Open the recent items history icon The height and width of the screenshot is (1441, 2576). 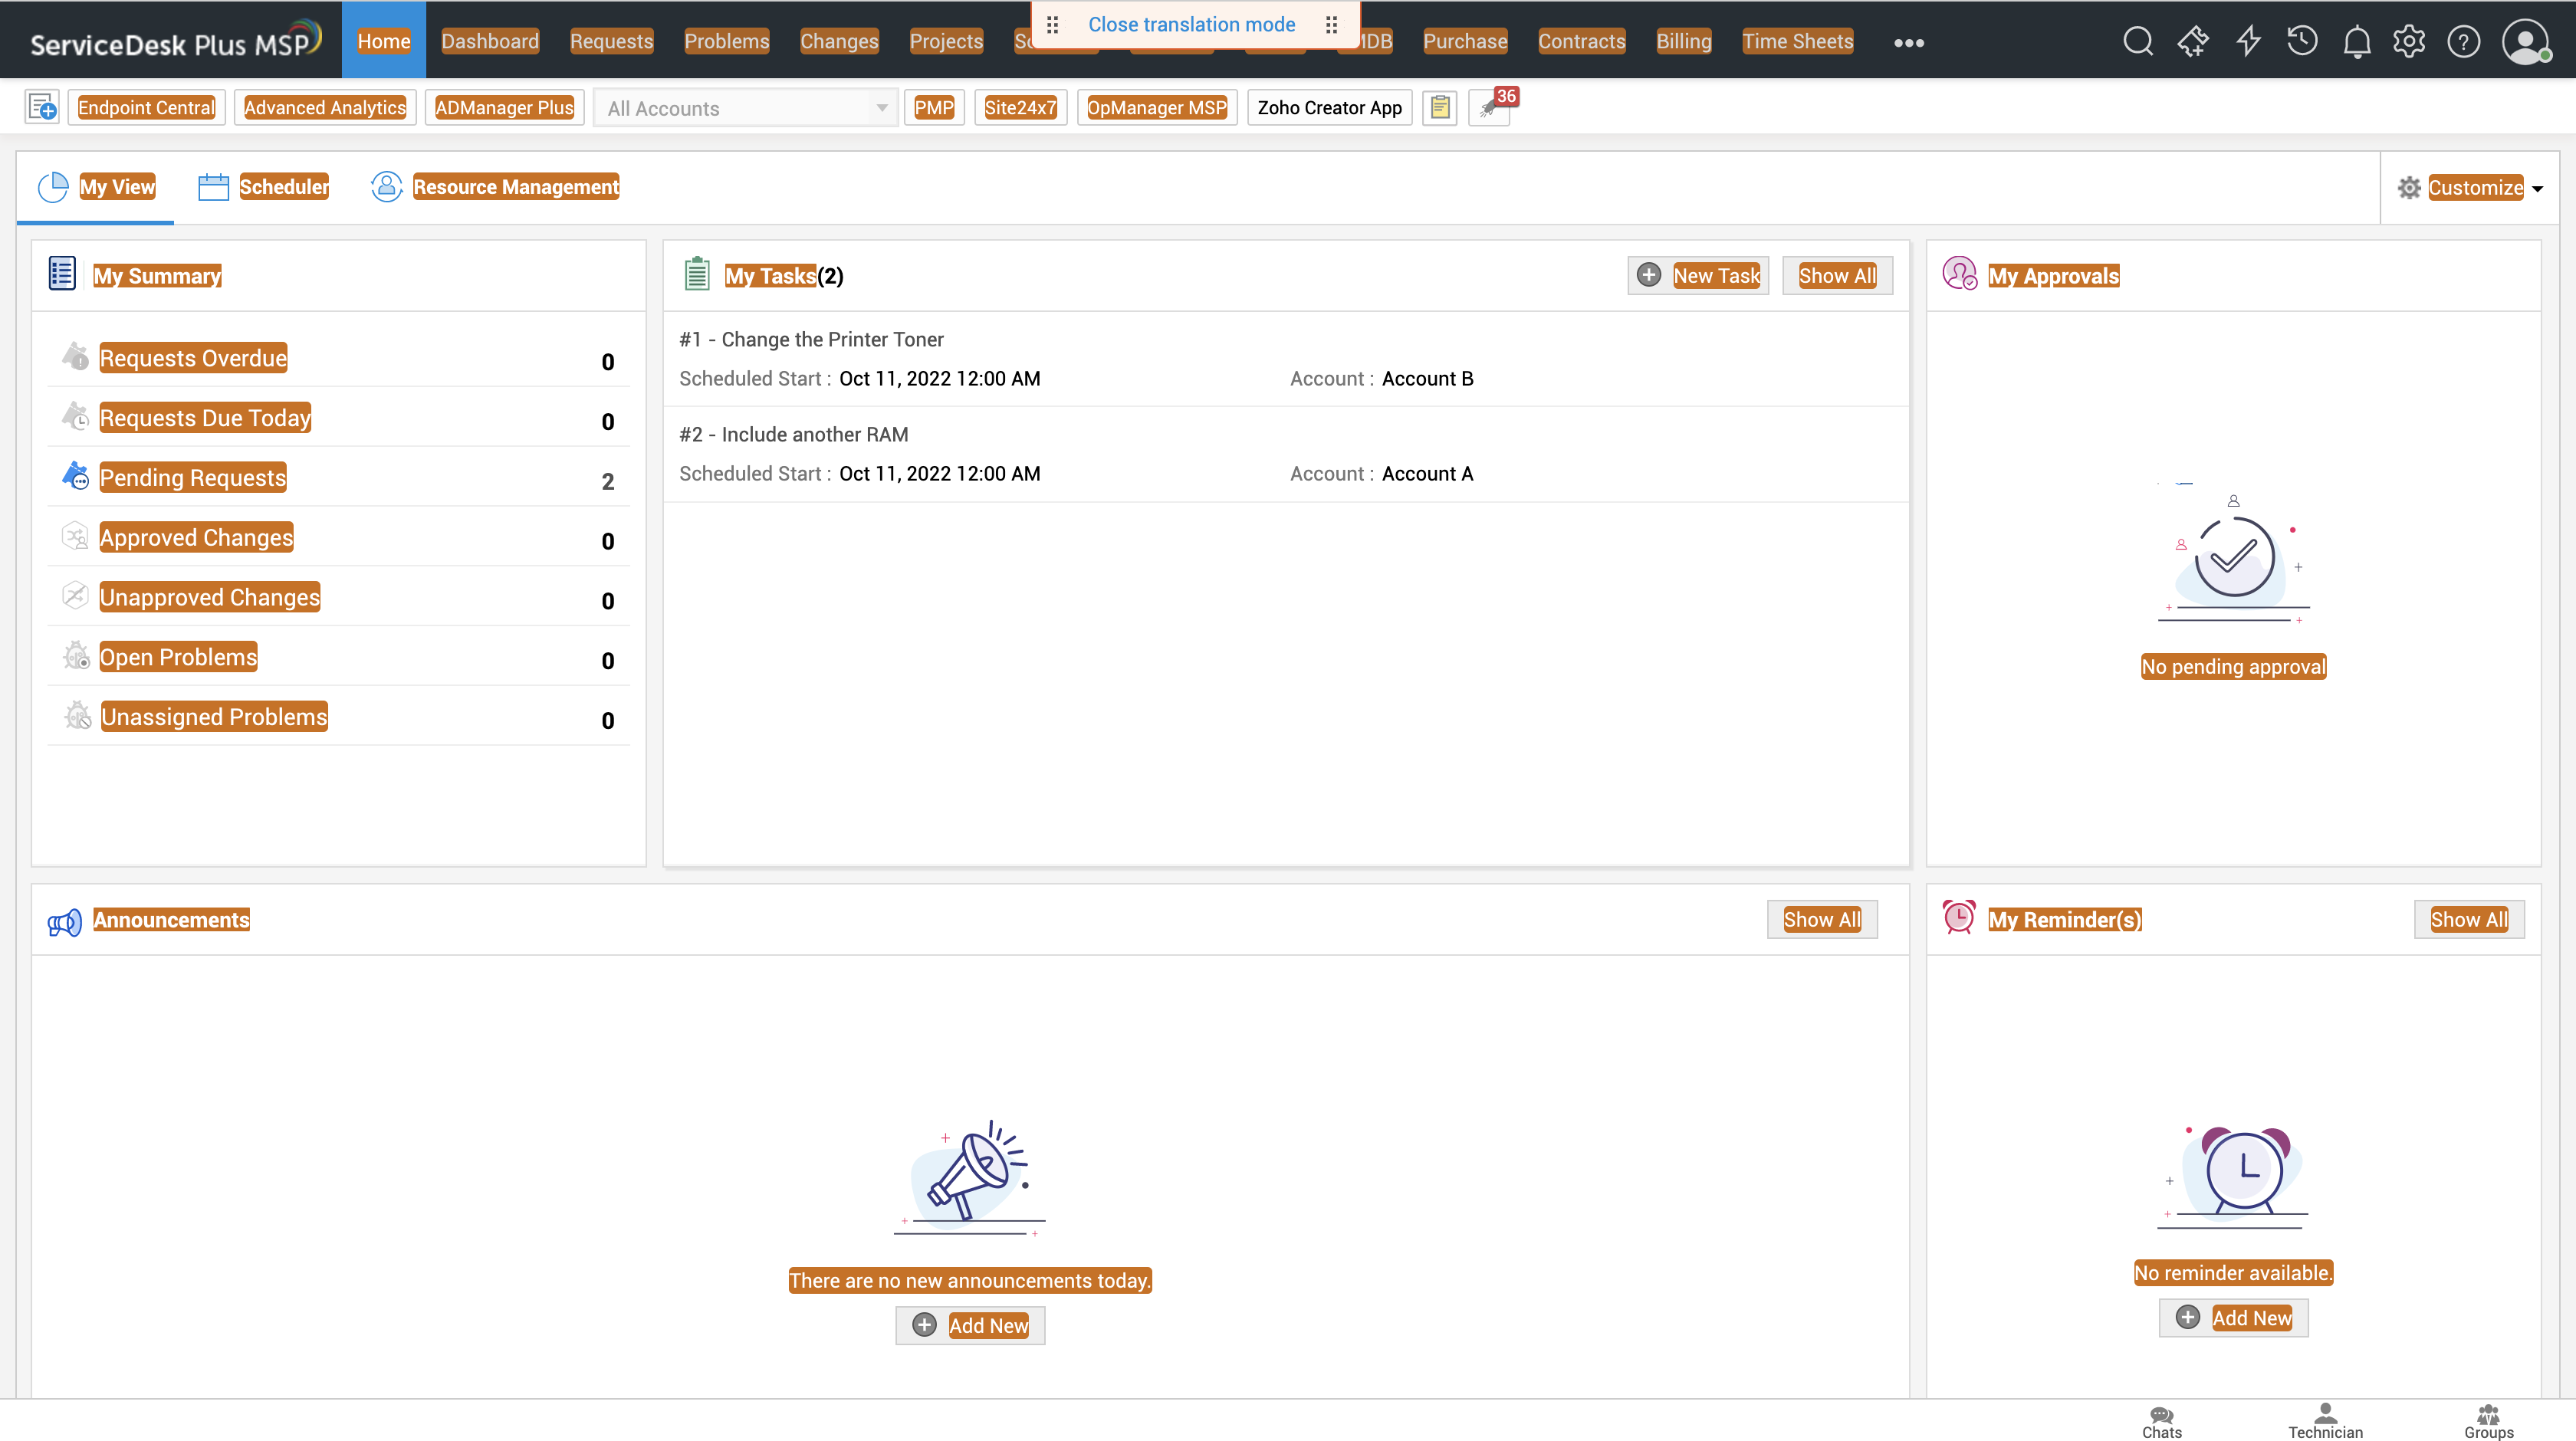[x=2302, y=41]
